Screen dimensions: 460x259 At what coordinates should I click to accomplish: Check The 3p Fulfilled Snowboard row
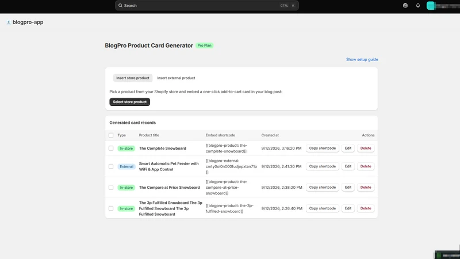pyautogui.click(x=111, y=208)
